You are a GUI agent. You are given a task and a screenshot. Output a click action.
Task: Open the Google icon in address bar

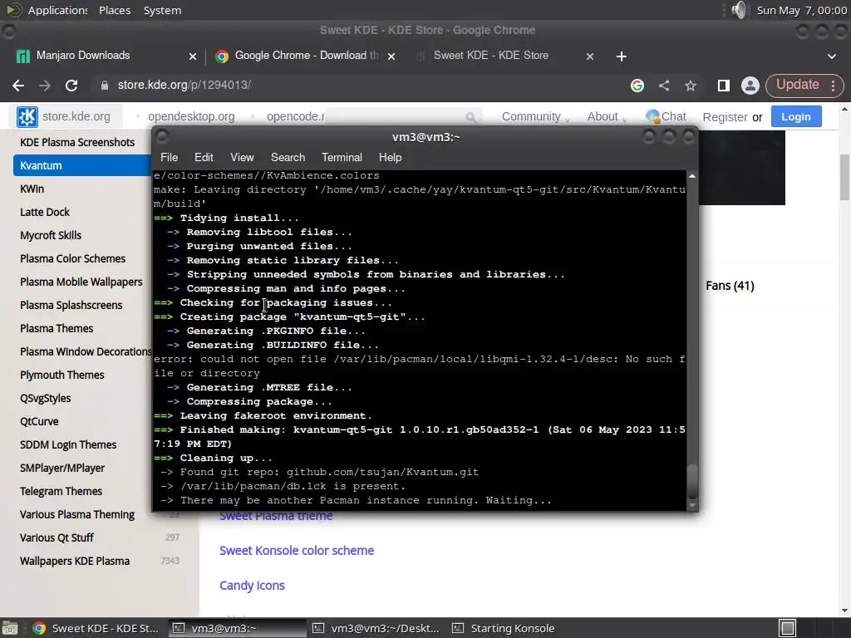coord(637,86)
